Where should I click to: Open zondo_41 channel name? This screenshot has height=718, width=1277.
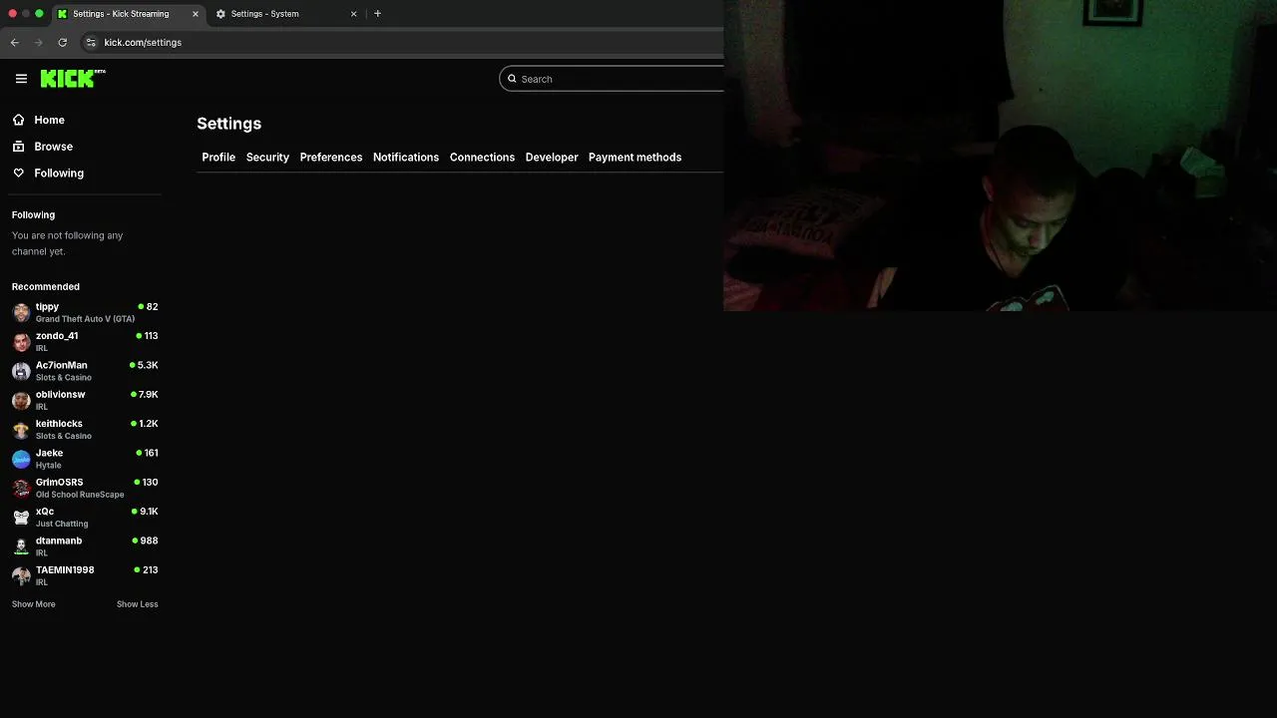pos(57,335)
